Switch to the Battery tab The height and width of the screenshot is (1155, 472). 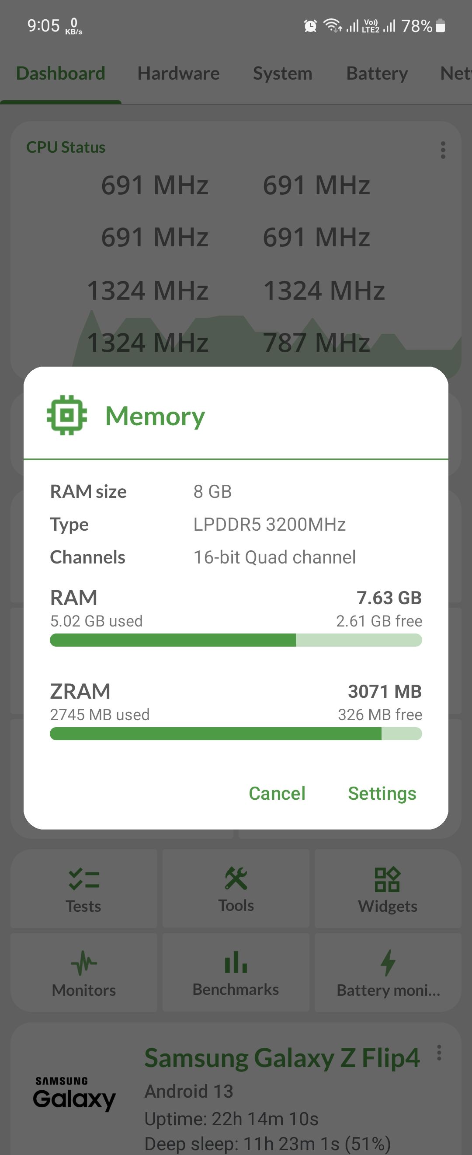[377, 73]
